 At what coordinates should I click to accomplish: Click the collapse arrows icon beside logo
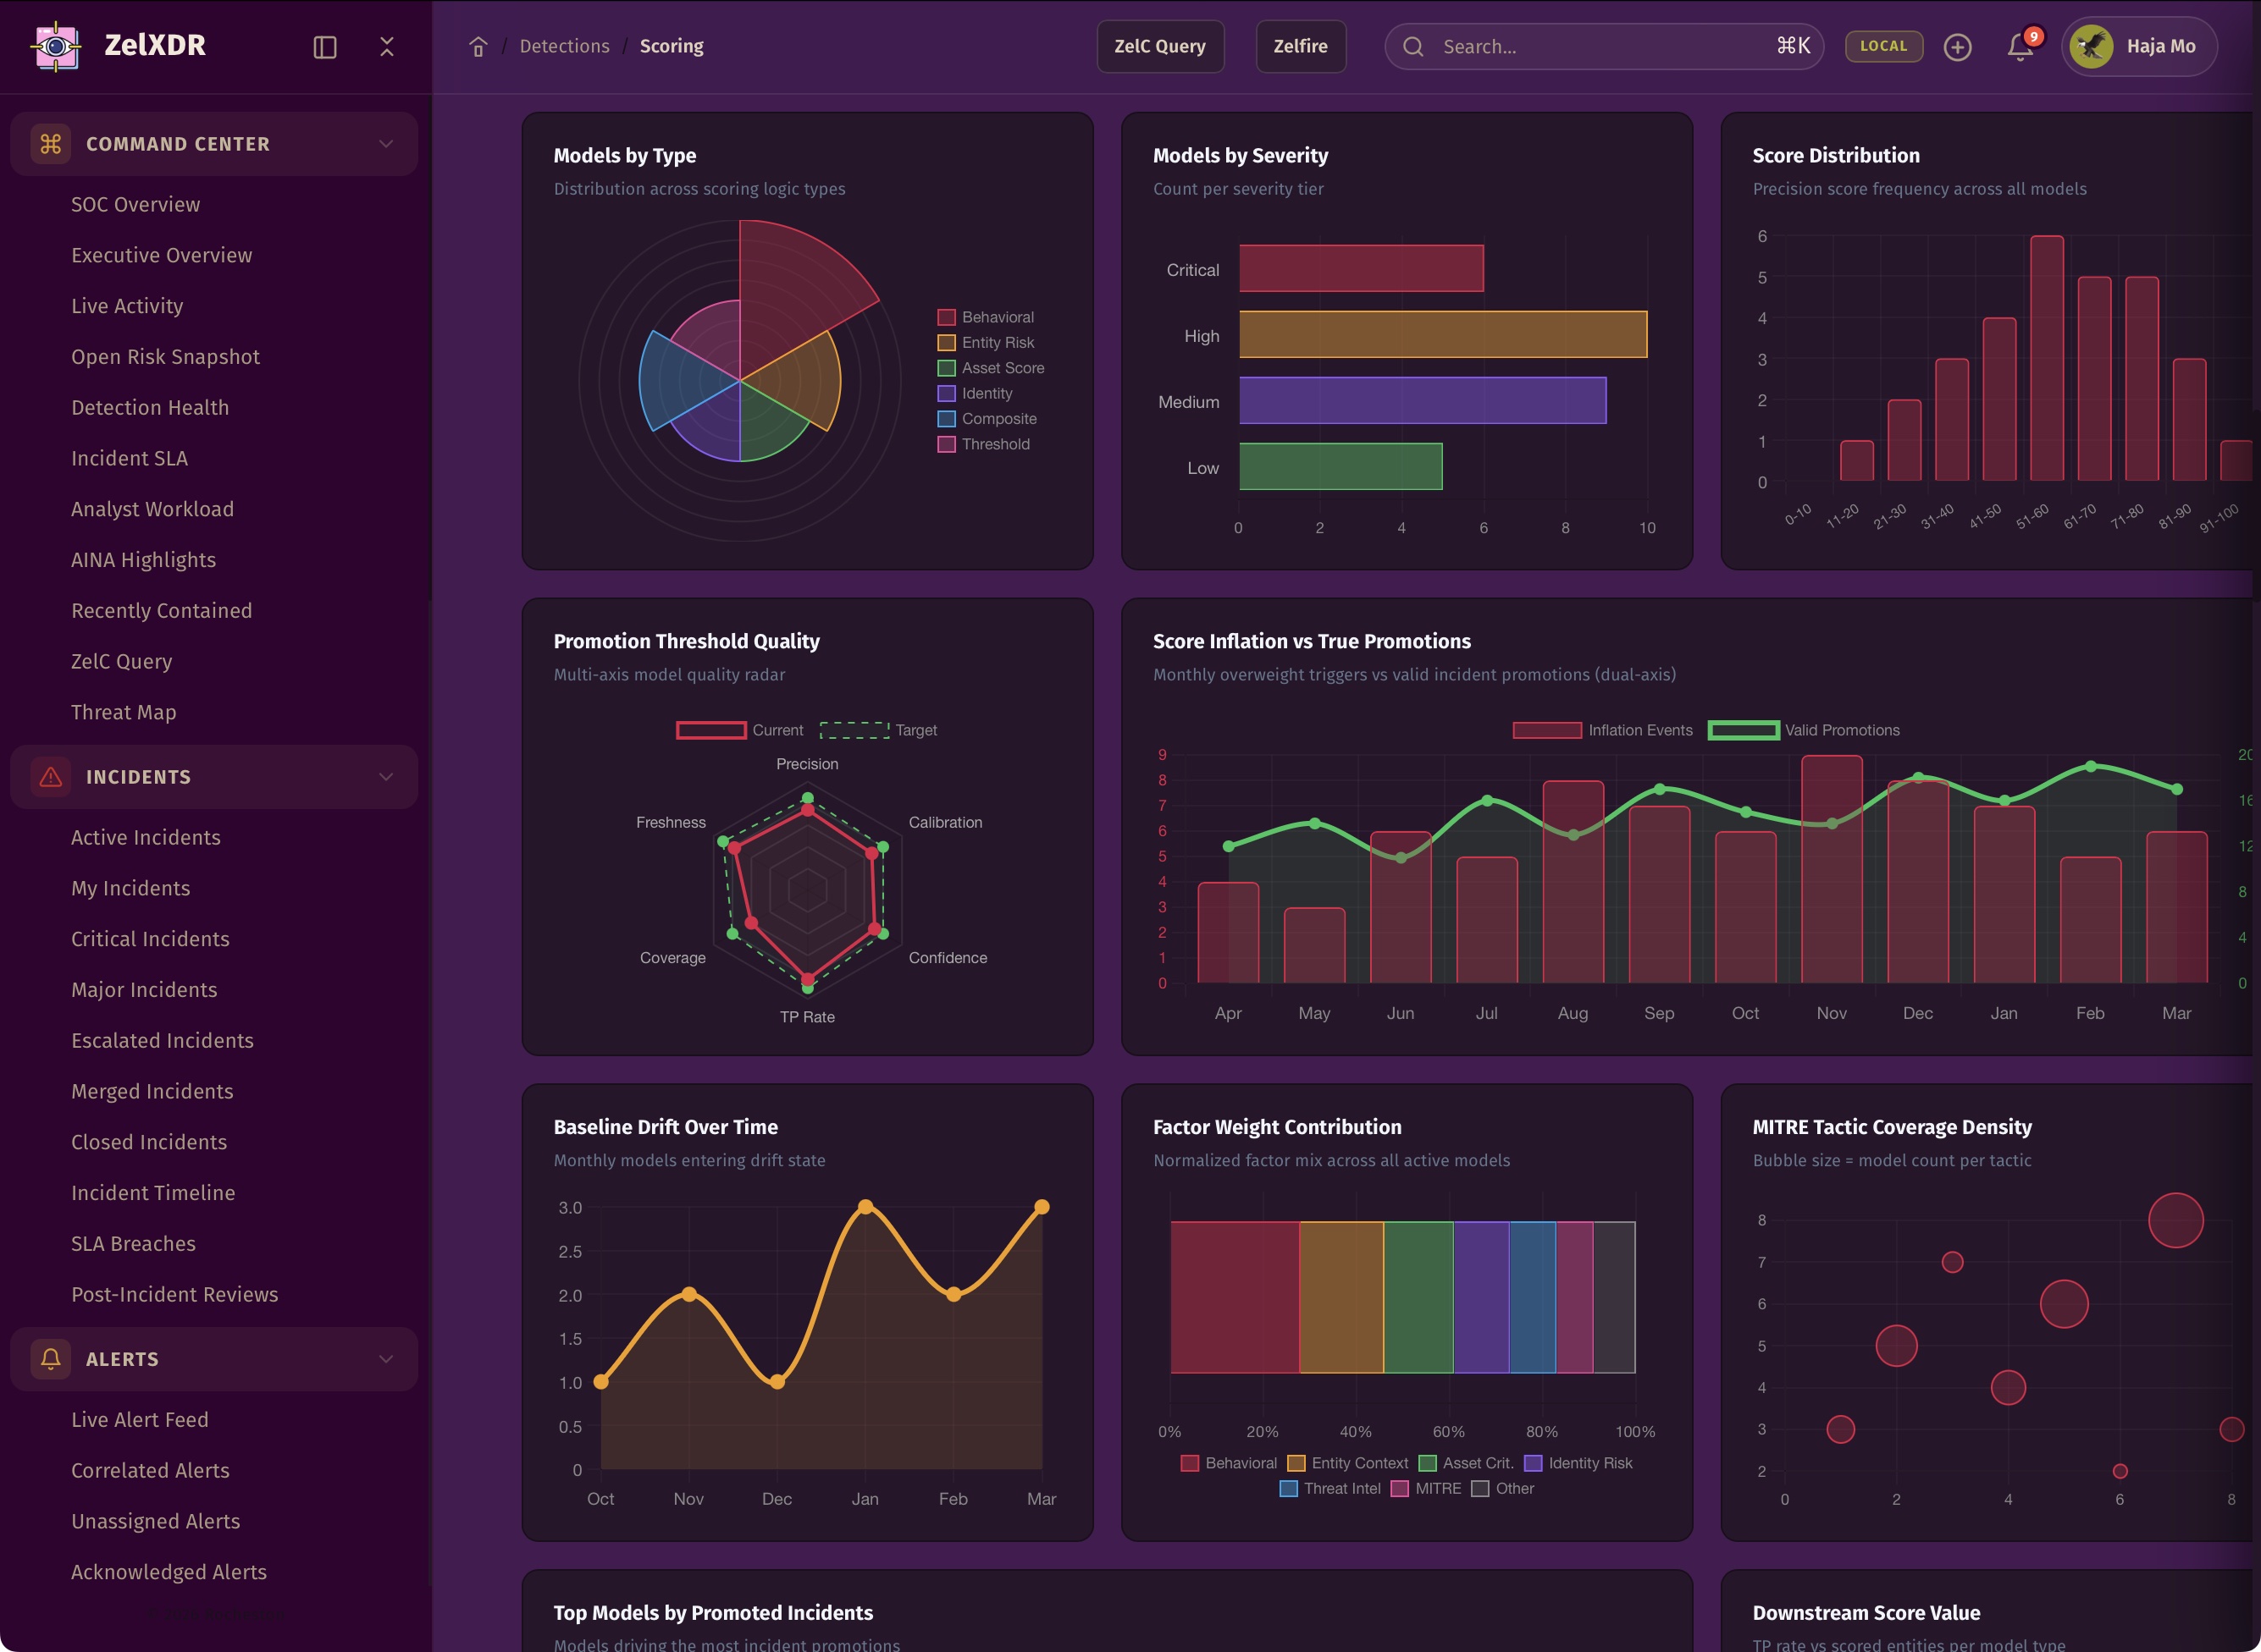pos(387,47)
